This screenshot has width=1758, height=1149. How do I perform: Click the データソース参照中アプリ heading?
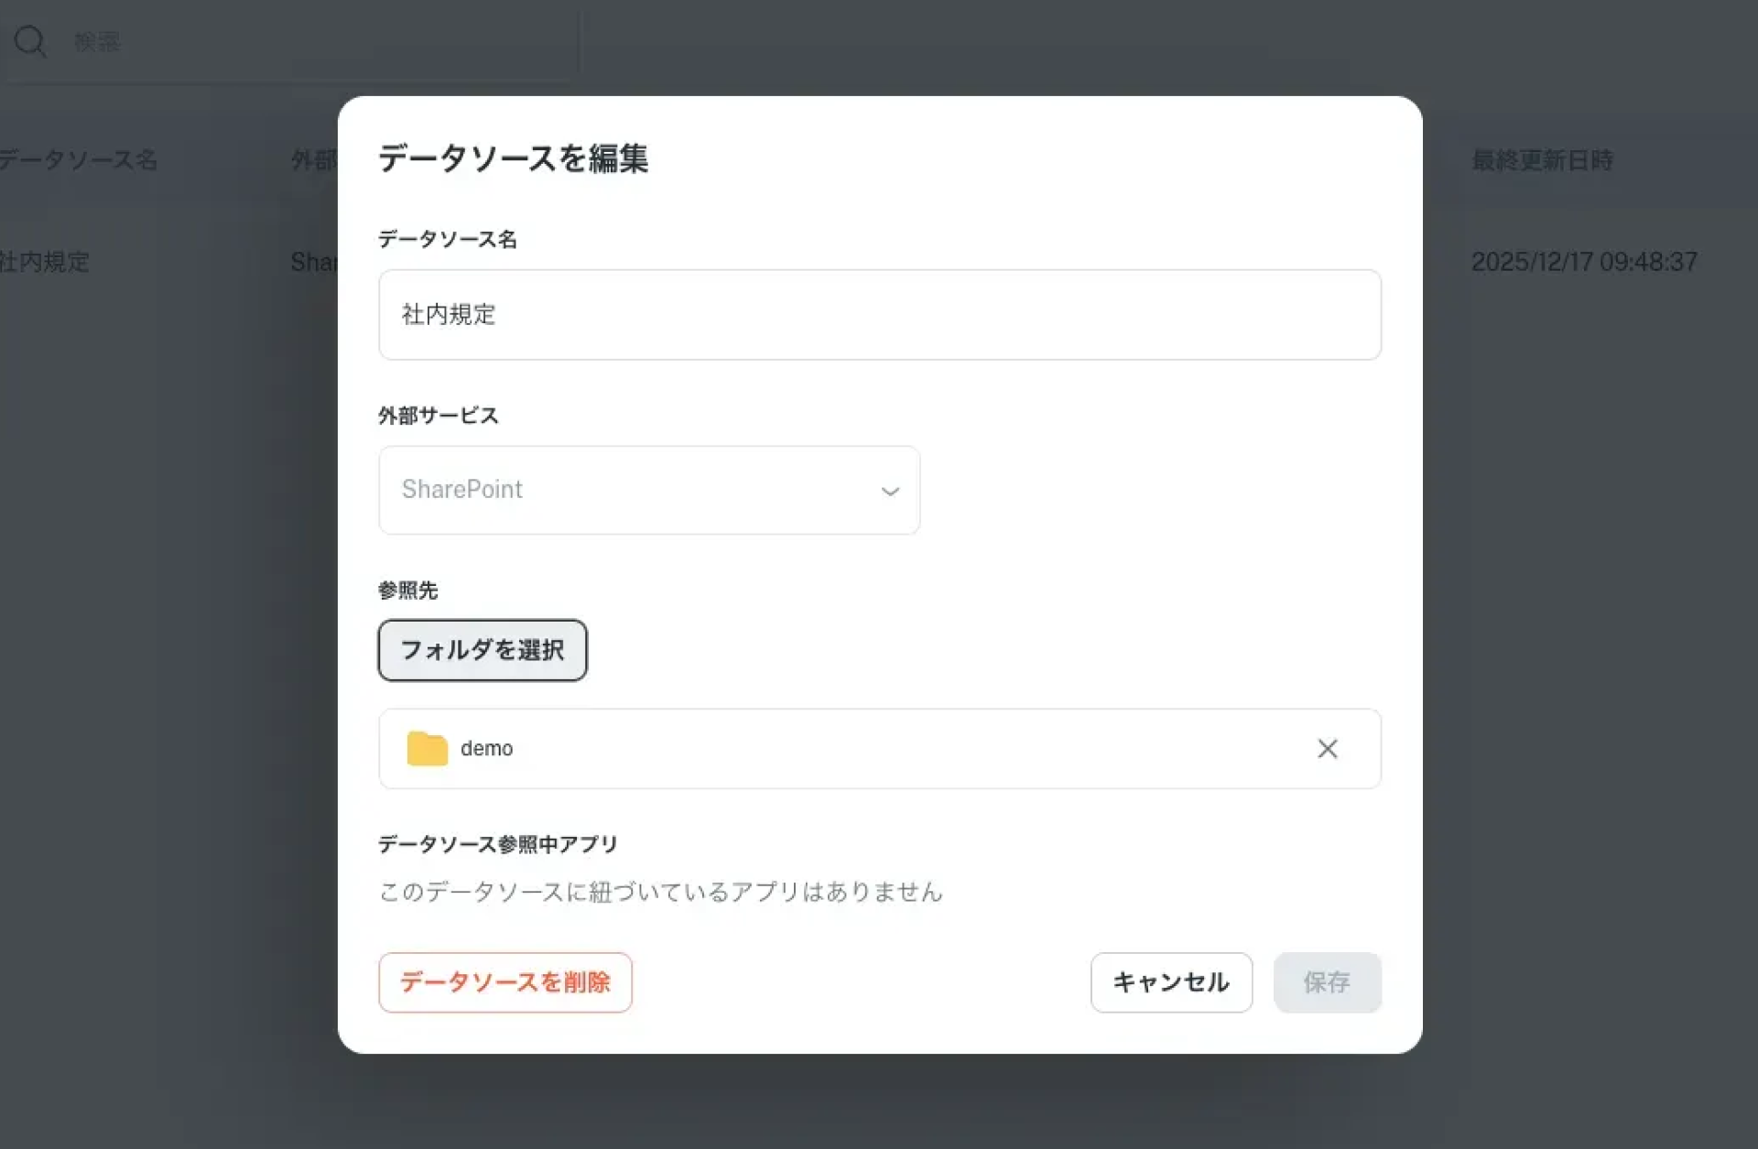pos(497,844)
